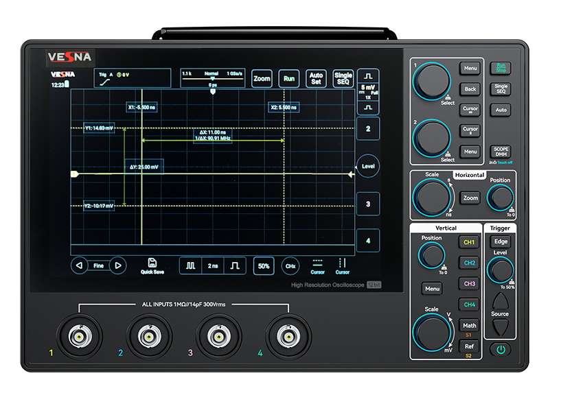Tap the Quick Save floppy disk icon
The width and height of the screenshot is (561, 415).
[x=152, y=263]
